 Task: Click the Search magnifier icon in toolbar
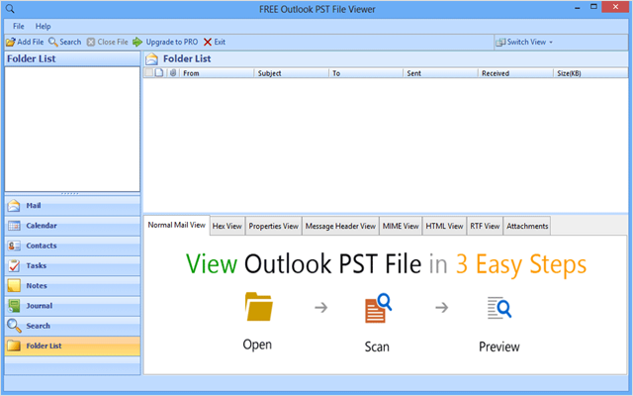[52, 42]
